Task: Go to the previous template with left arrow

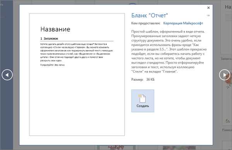Action: tap(7, 75)
